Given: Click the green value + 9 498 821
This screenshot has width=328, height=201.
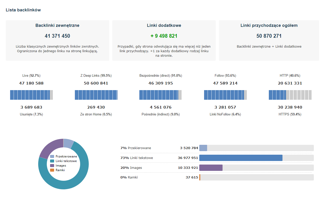Looking at the screenshot, I should click(x=164, y=36).
